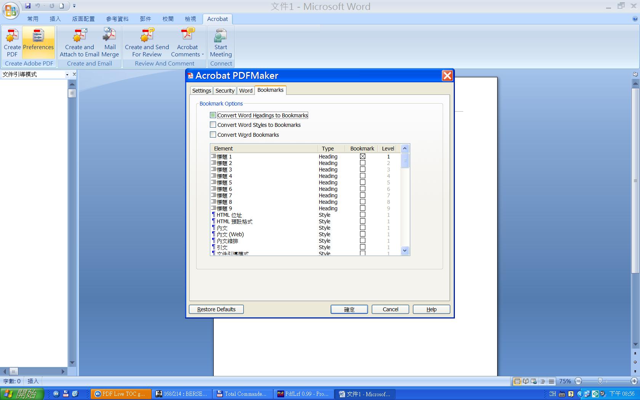The width and height of the screenshot is (640, 400).
Task: Click the Element column header
Action: point(264,148)
